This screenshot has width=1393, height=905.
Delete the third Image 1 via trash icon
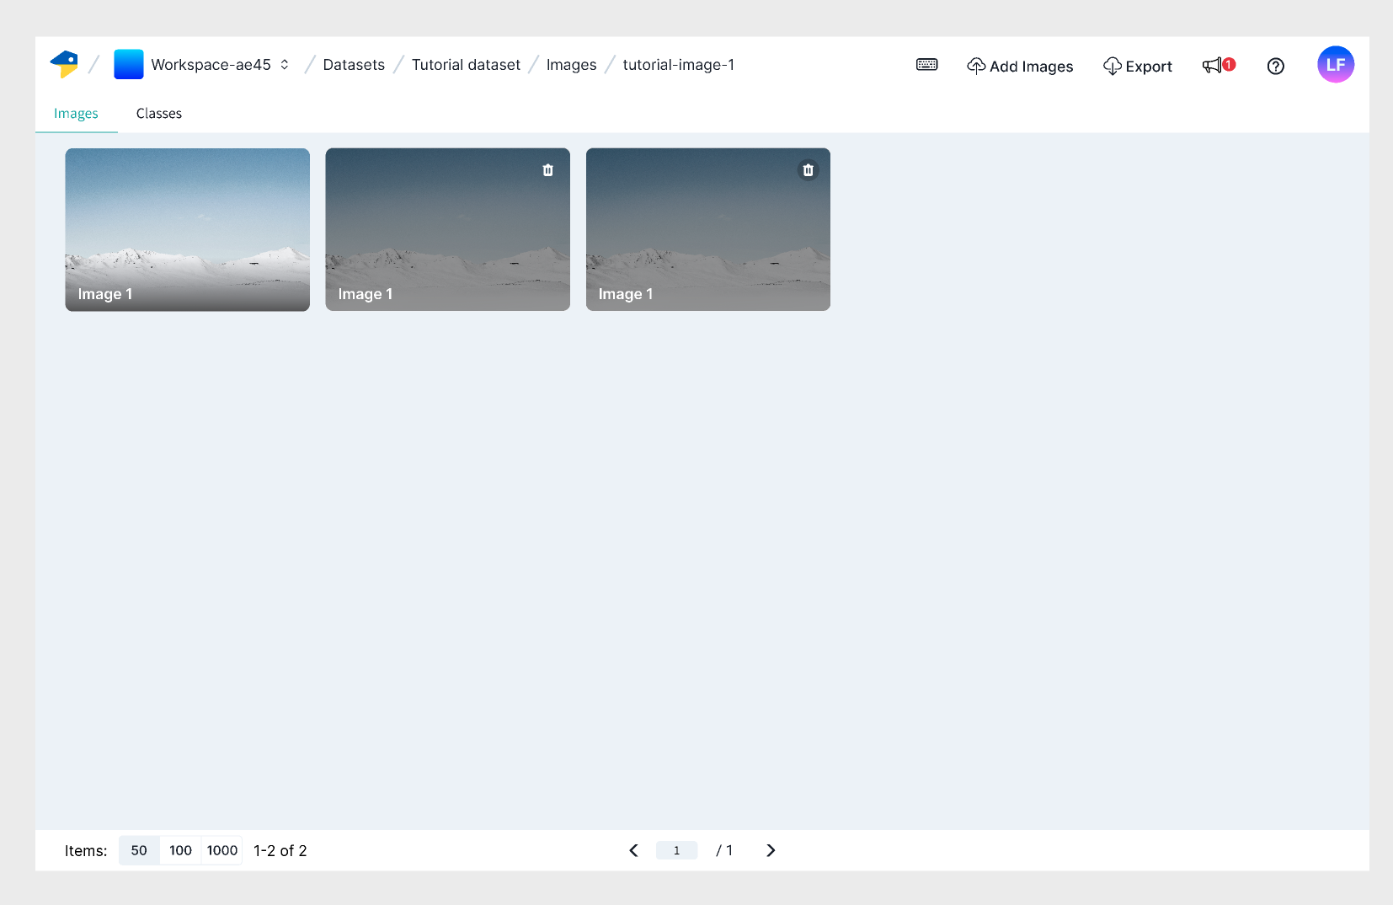(809, 169)
